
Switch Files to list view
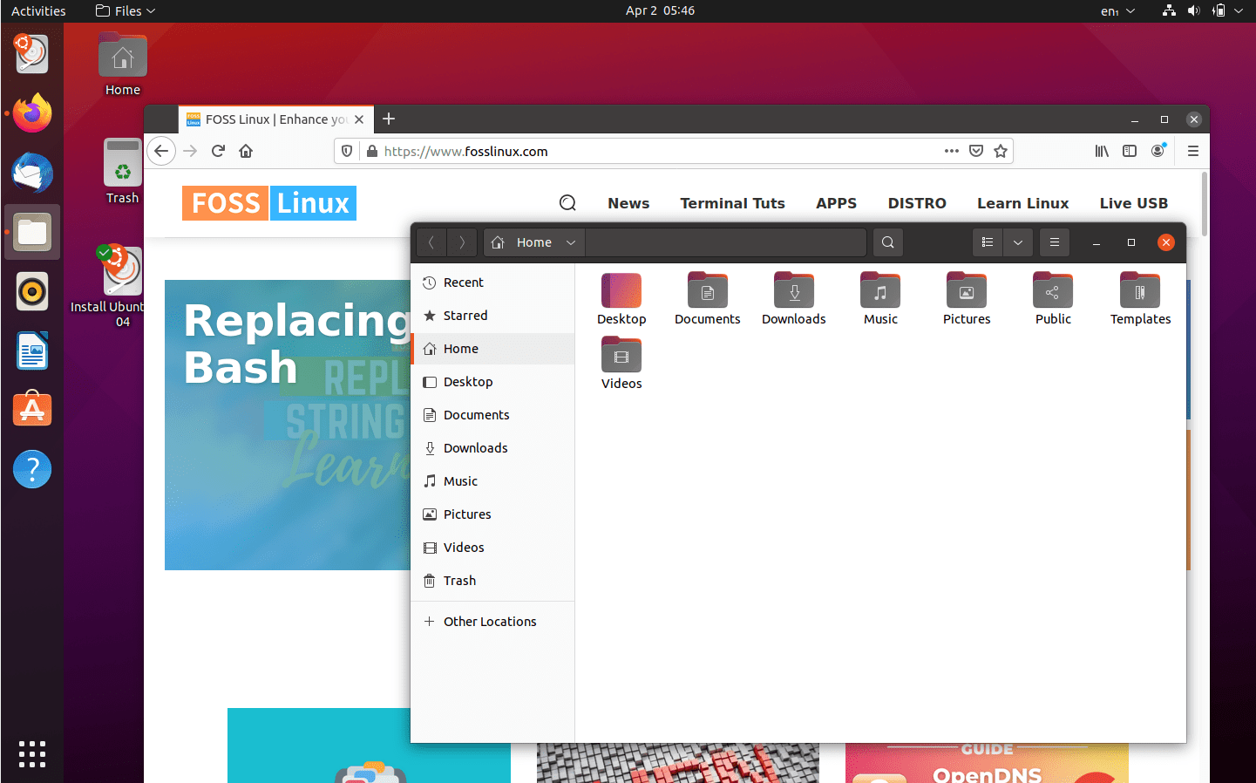tap(988, 242)
